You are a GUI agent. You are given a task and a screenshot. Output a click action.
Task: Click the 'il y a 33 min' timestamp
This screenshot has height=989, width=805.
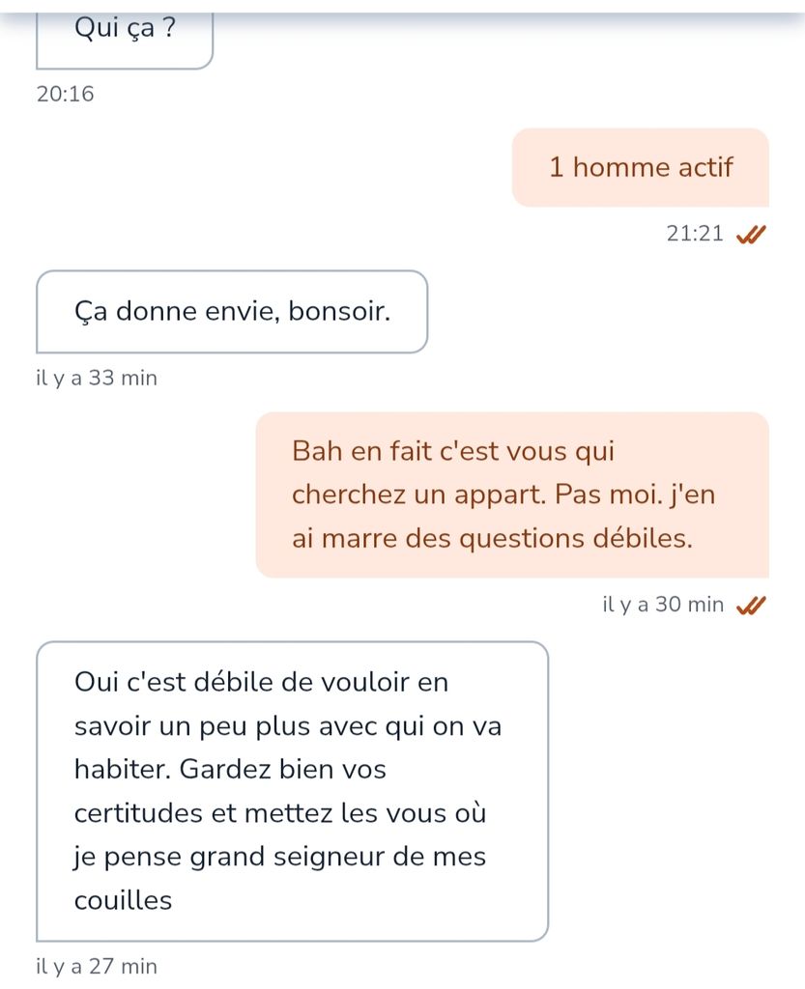97,378
